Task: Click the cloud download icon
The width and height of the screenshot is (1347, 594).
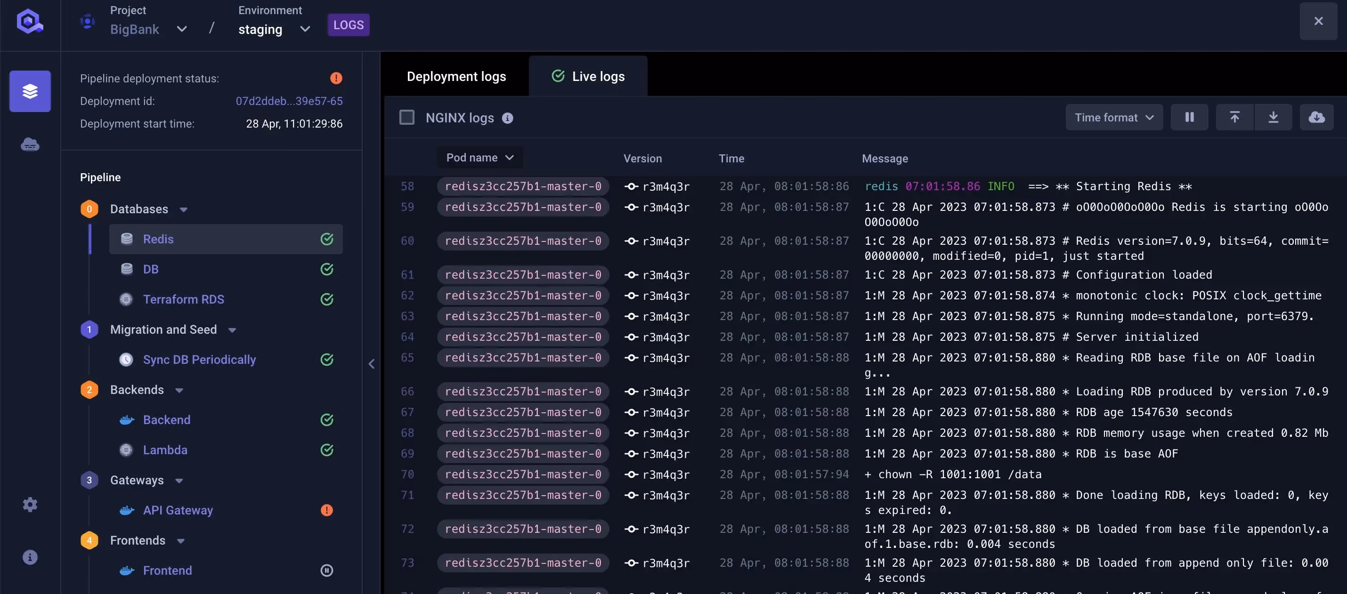Action: 1317,117
